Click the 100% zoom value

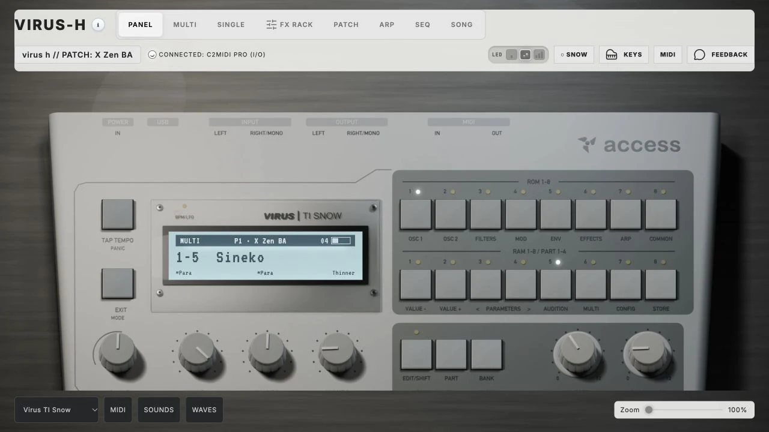pyautogui.click(x=737, y=410)
